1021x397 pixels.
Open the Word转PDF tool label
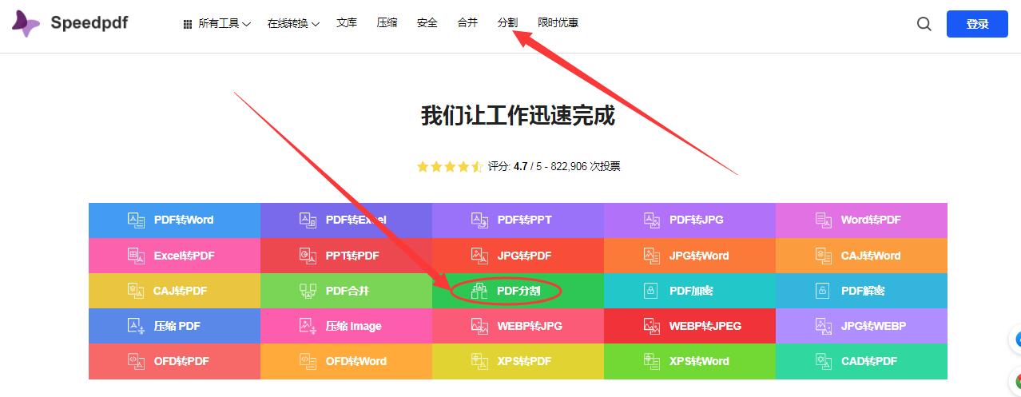(x=871, y=220)
